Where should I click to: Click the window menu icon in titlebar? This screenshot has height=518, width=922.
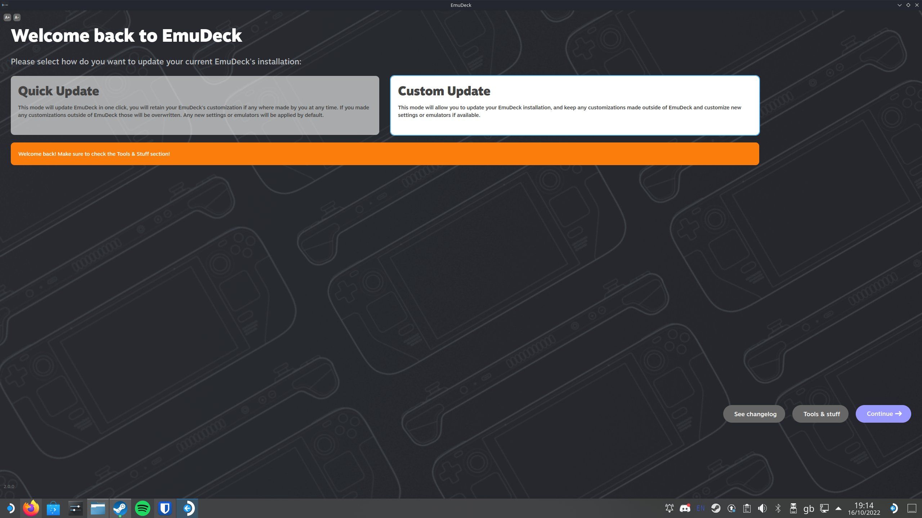click(x=5, y=5)
